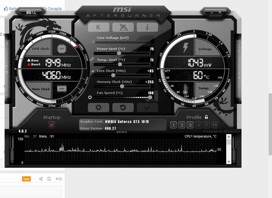This screenshot has height=198, width=272.
Task: Open the MSI Afterburner jet logo button
Action: pyautogui.click(x=123, y=27)
